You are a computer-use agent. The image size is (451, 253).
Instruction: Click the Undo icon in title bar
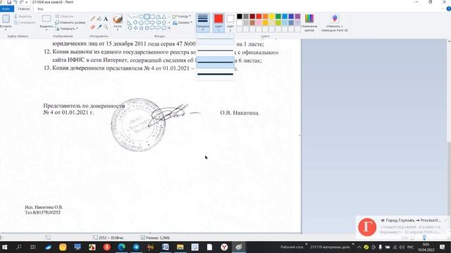(x=16, y=2)
